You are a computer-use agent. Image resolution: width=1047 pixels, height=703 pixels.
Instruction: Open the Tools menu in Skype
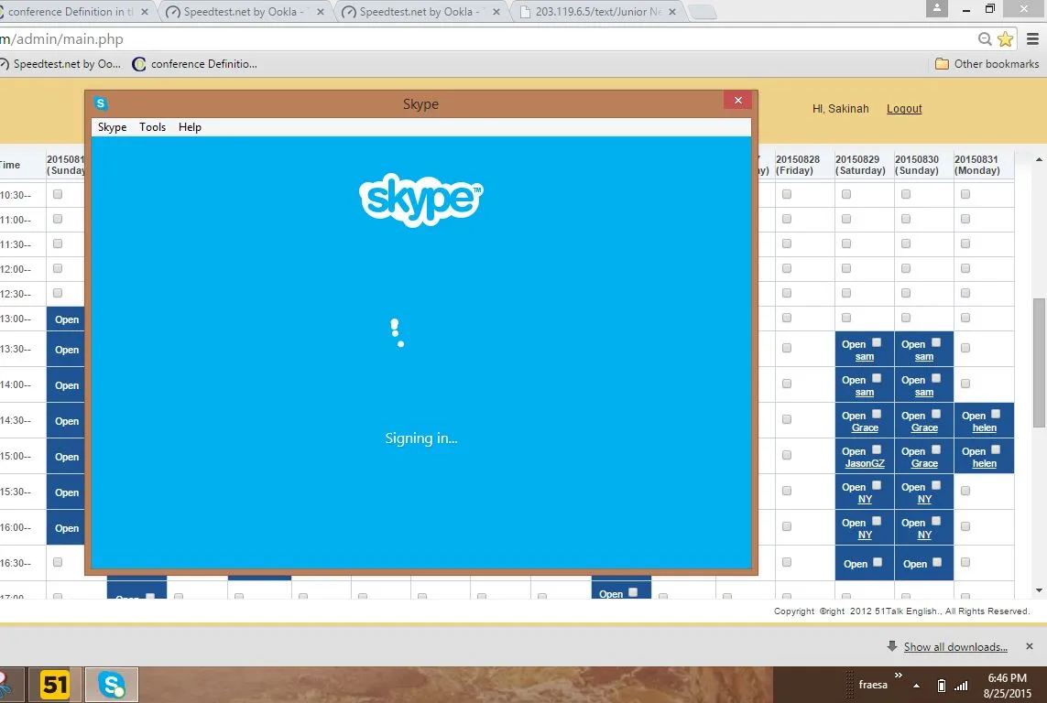tap(152, 127)
